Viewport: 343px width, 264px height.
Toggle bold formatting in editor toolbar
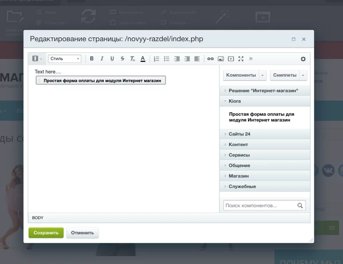click(91, 59)
